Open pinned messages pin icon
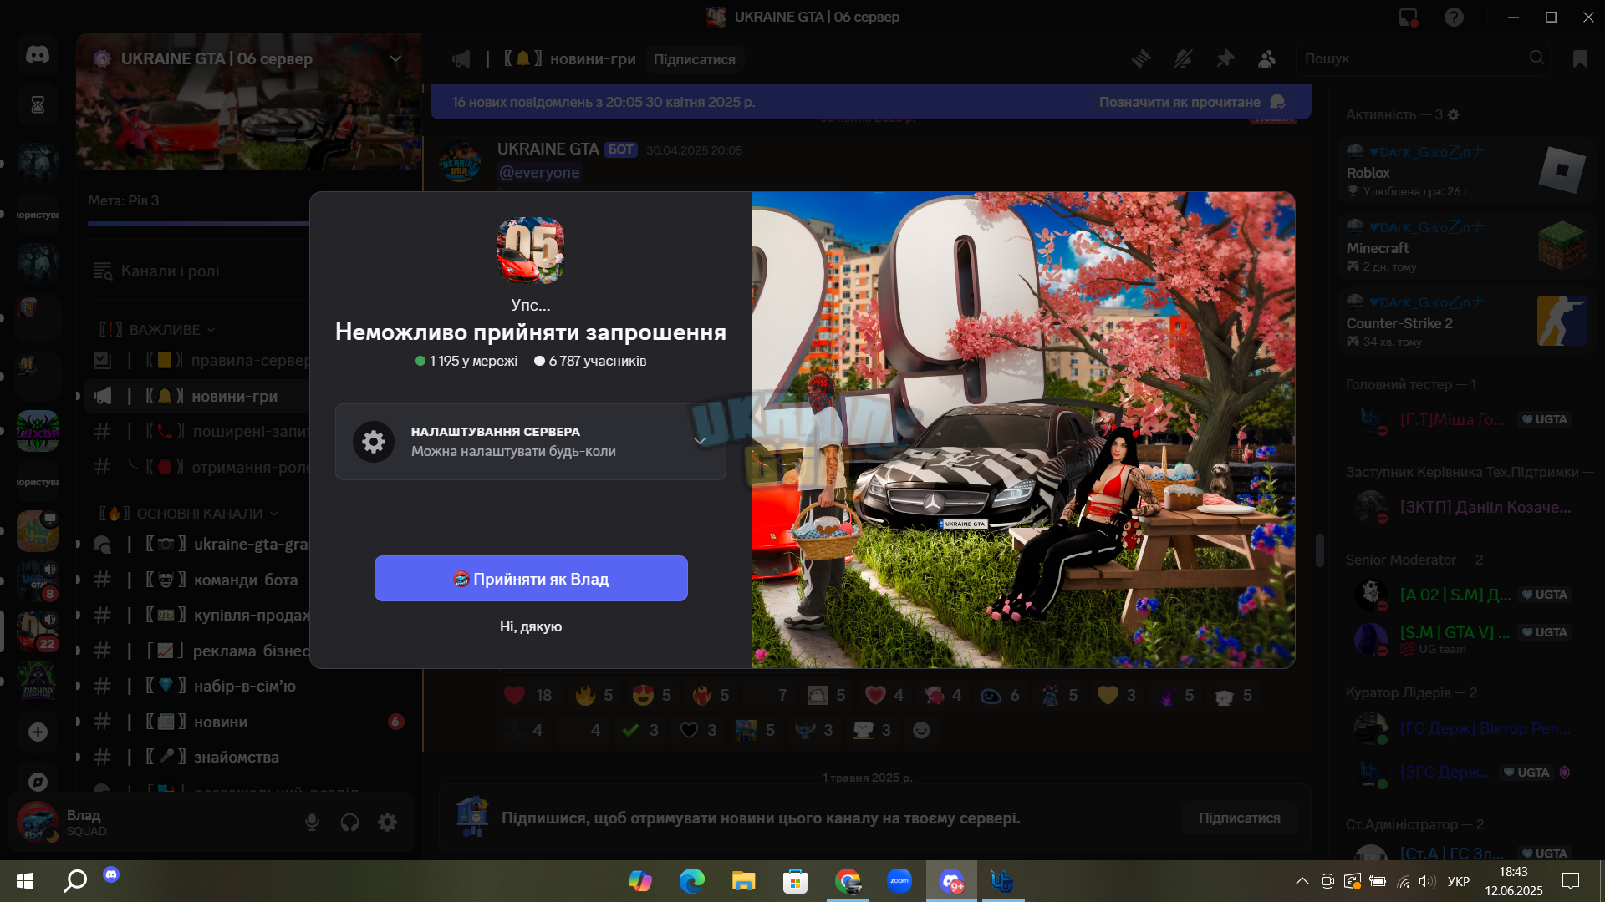1605x902 pixels. 1225,59
